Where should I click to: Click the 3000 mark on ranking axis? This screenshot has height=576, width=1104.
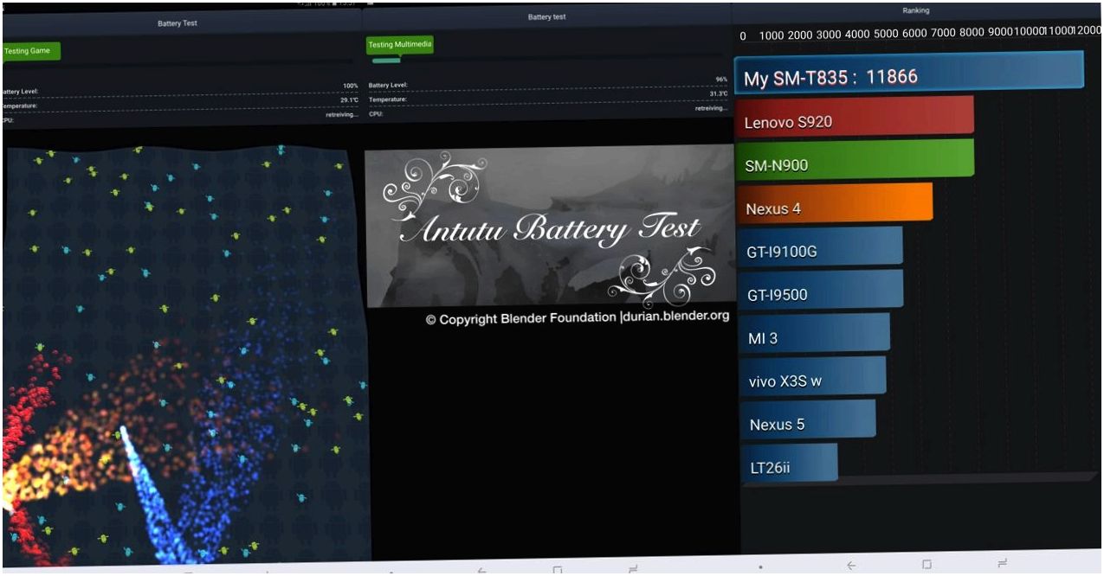point(829,35)
